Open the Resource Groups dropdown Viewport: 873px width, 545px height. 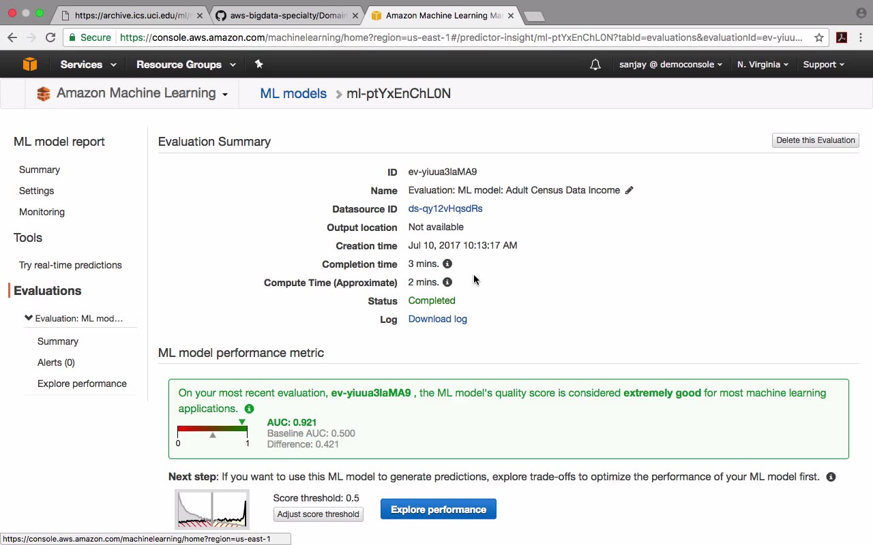point(186,65)
